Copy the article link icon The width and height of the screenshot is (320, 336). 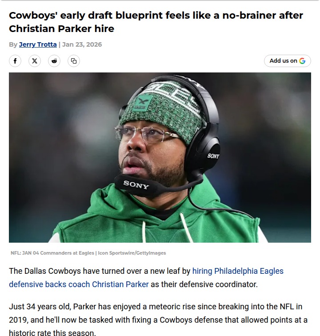pyautogui.click(x=74, y=61)
